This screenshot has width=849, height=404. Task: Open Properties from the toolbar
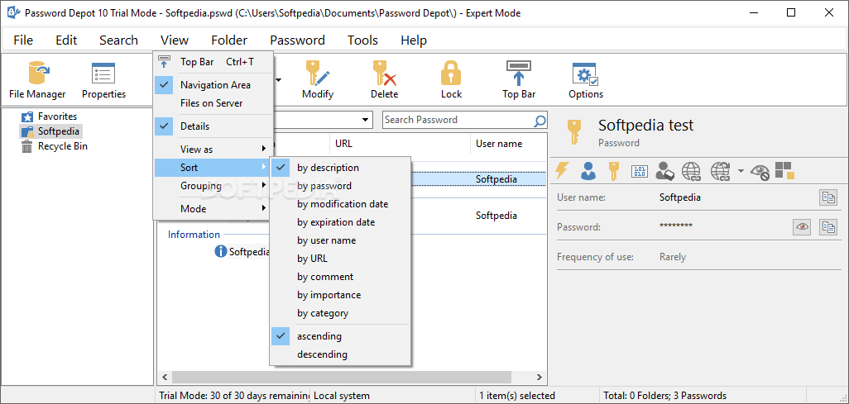(x=103, y=80)
